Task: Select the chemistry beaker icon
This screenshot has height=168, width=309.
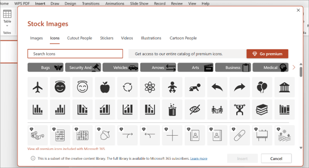Action: (x=172, y=109)
